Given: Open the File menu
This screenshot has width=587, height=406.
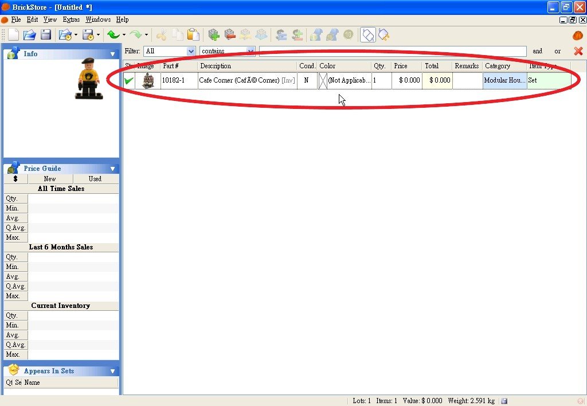Looking at the screenshot, I should 16,19.
